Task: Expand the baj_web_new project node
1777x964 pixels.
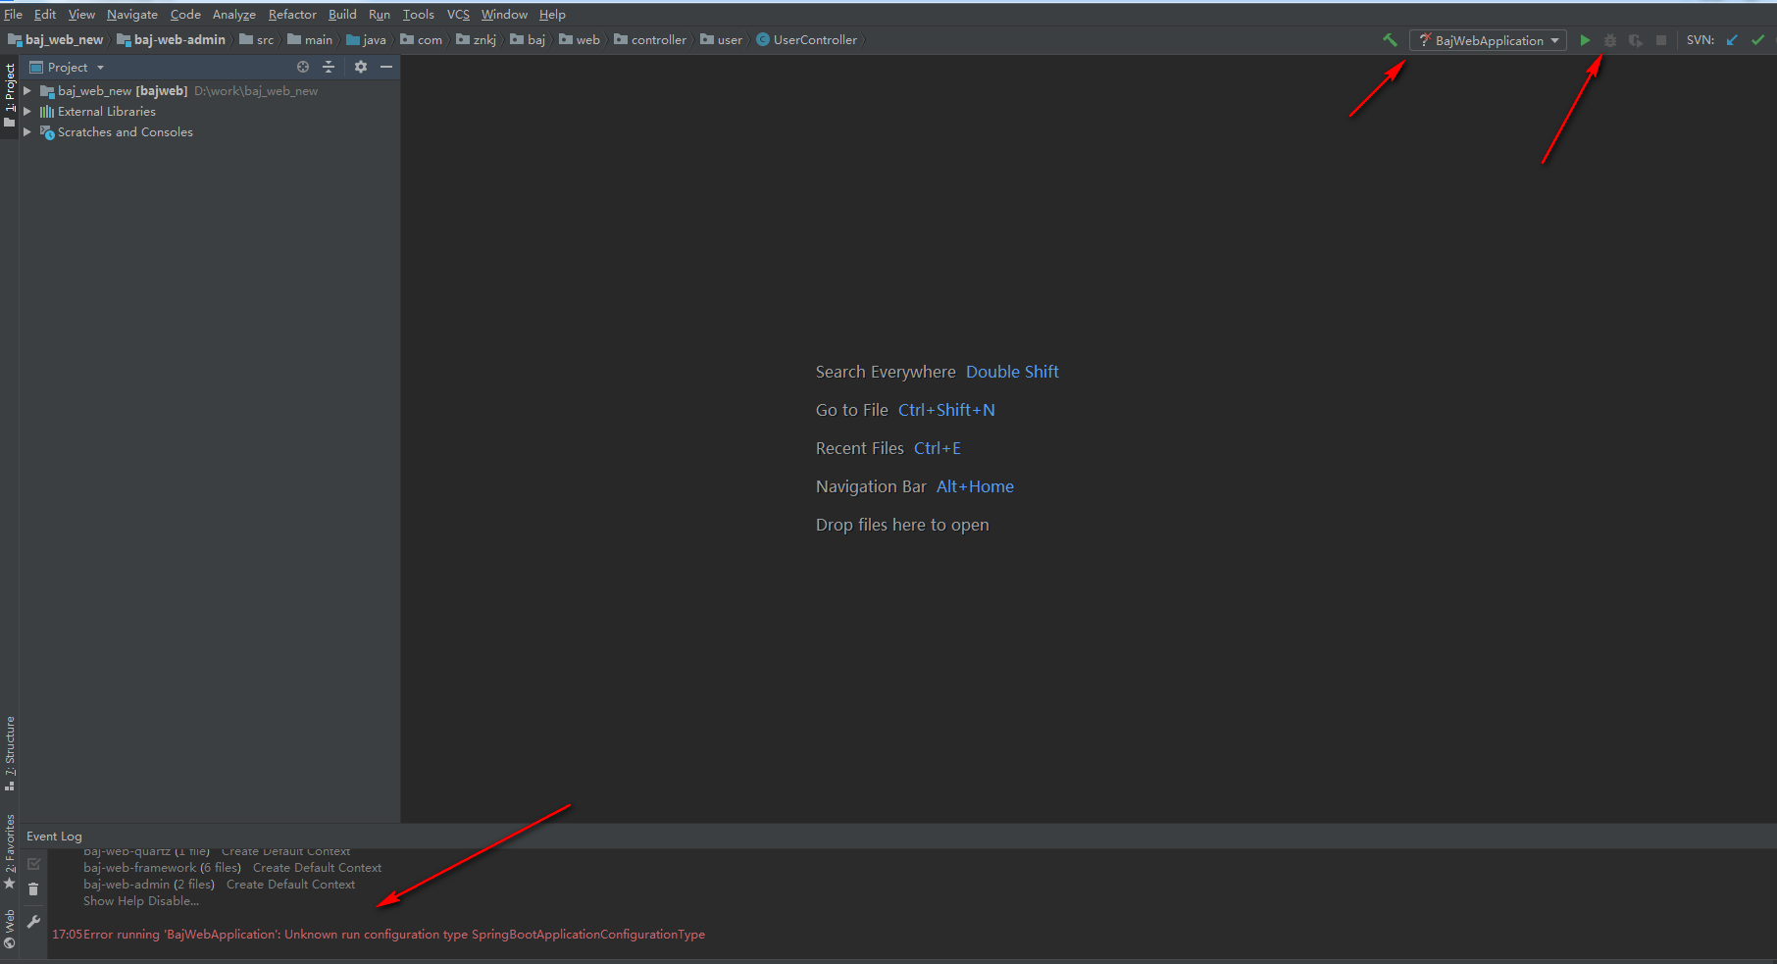Action: click(x=26, y=90)
